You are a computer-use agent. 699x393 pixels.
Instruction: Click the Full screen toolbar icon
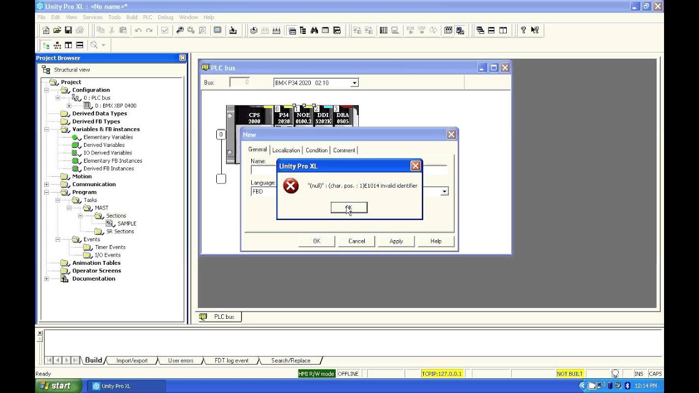(217, 31)
